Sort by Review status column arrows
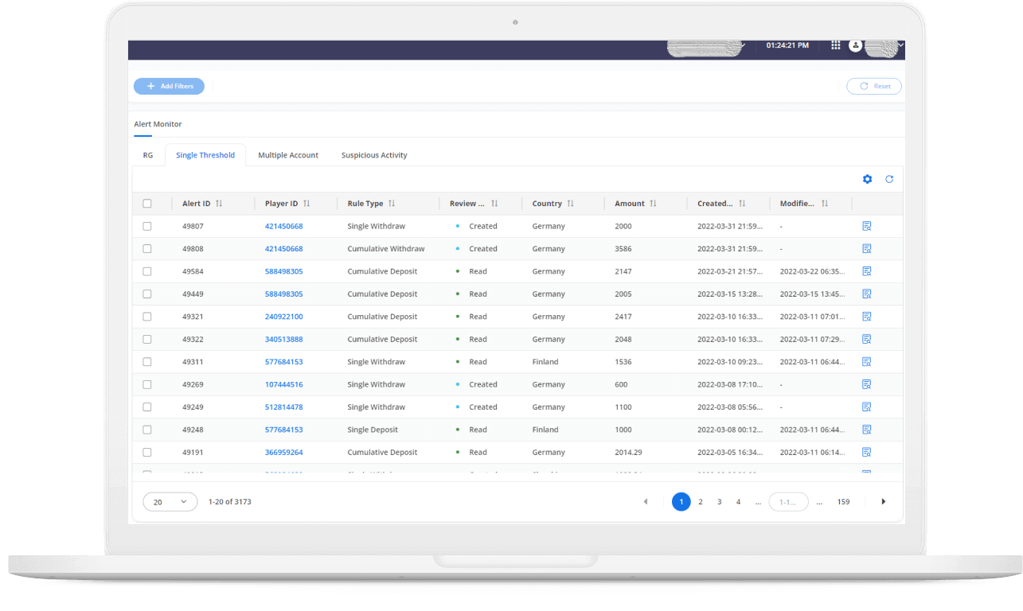The height and width of the screenshot is (611, 1023). (x=494, y=204)
